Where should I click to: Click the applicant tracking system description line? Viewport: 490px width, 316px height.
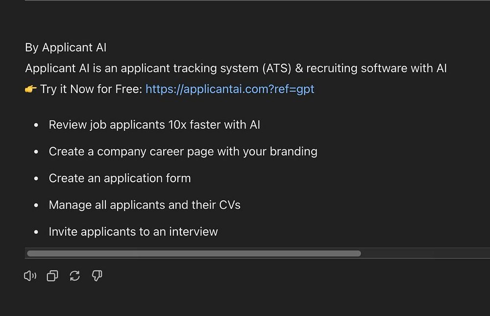pos(235,68)
